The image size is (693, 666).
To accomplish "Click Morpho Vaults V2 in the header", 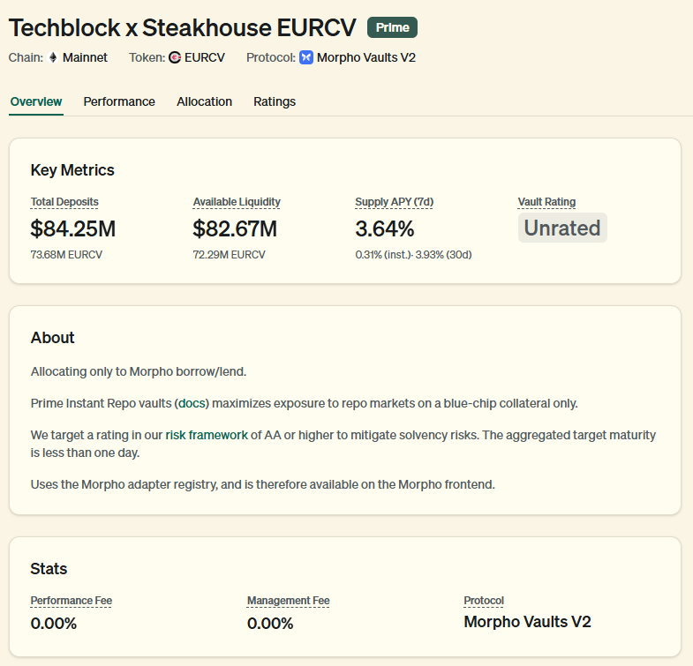I will [366, 58].
